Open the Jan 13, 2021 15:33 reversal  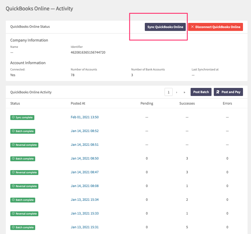click(x=85, y=213)
